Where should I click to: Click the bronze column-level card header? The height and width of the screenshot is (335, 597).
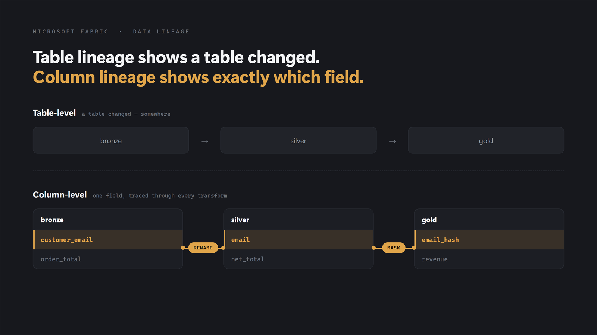coord(108,220)
